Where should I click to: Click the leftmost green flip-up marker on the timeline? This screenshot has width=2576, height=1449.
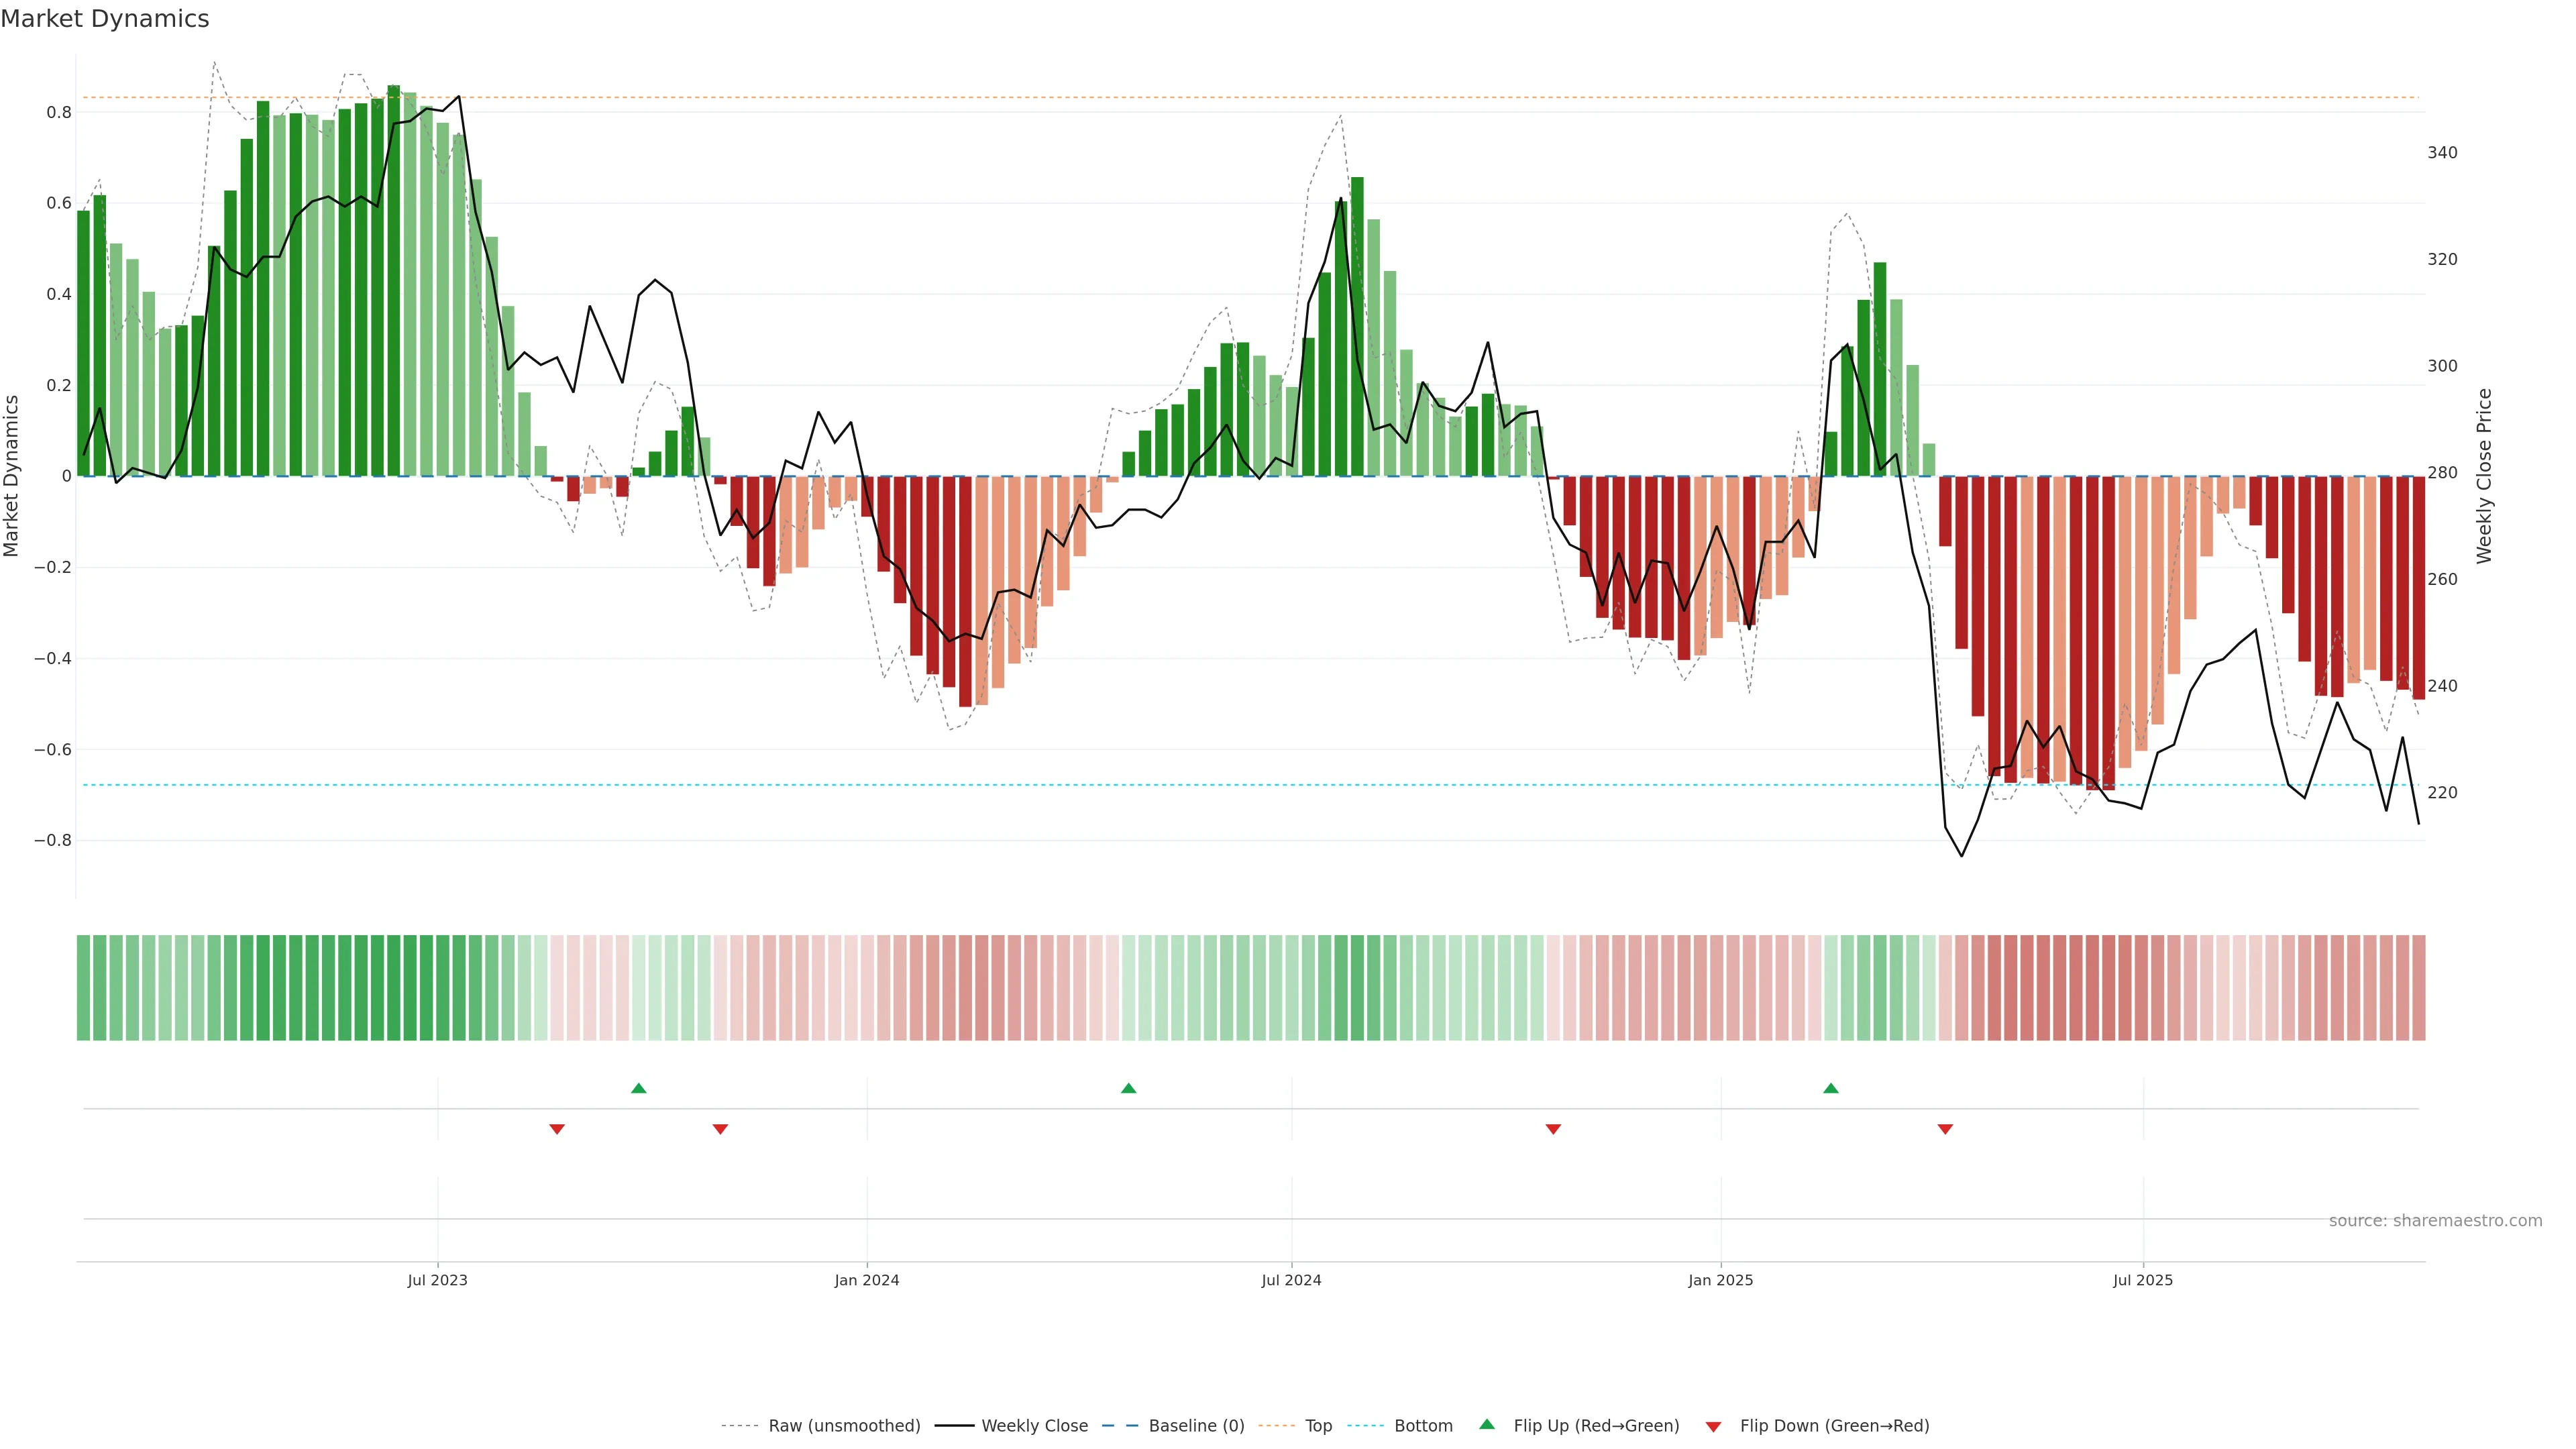point(639,1088)
